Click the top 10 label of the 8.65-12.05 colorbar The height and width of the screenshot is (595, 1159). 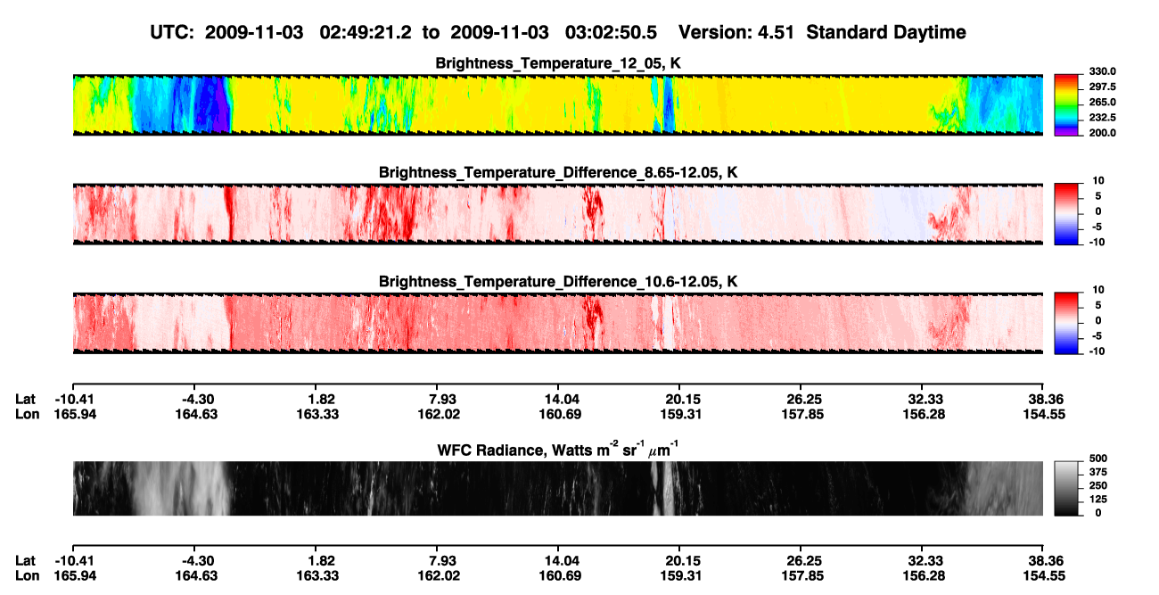tap(1097, 181)
